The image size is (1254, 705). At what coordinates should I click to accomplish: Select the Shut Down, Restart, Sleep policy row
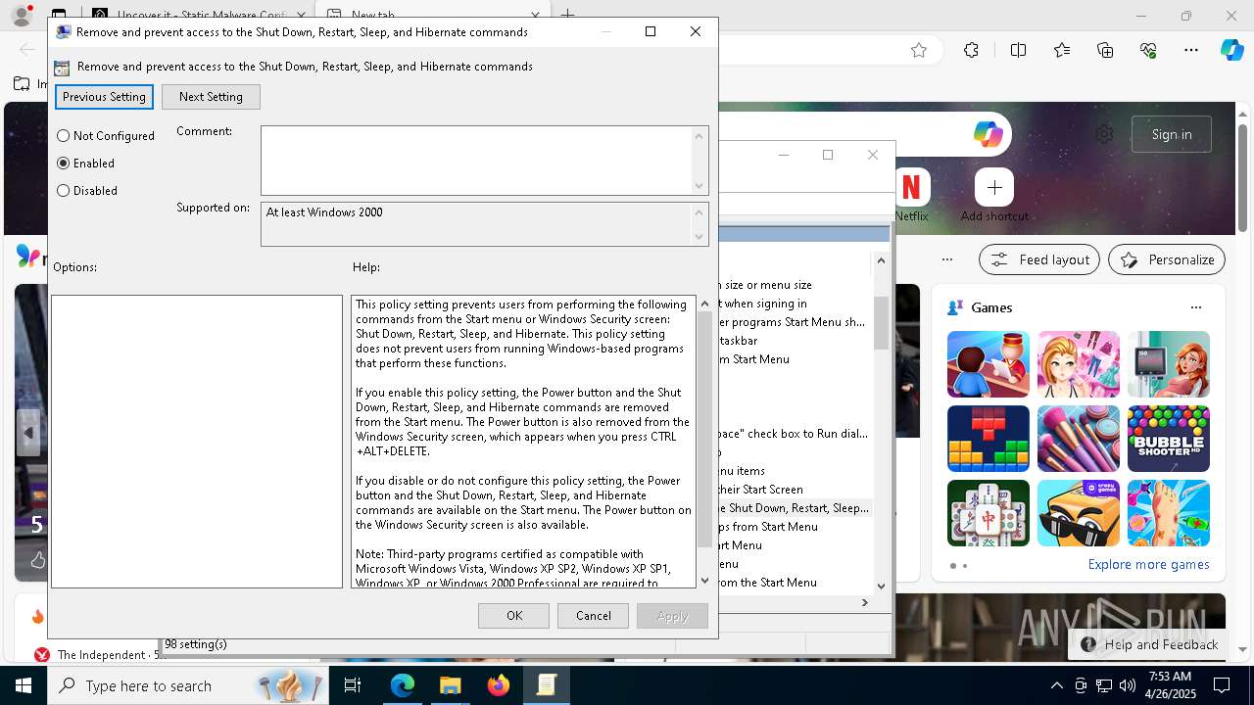point(793,508)
